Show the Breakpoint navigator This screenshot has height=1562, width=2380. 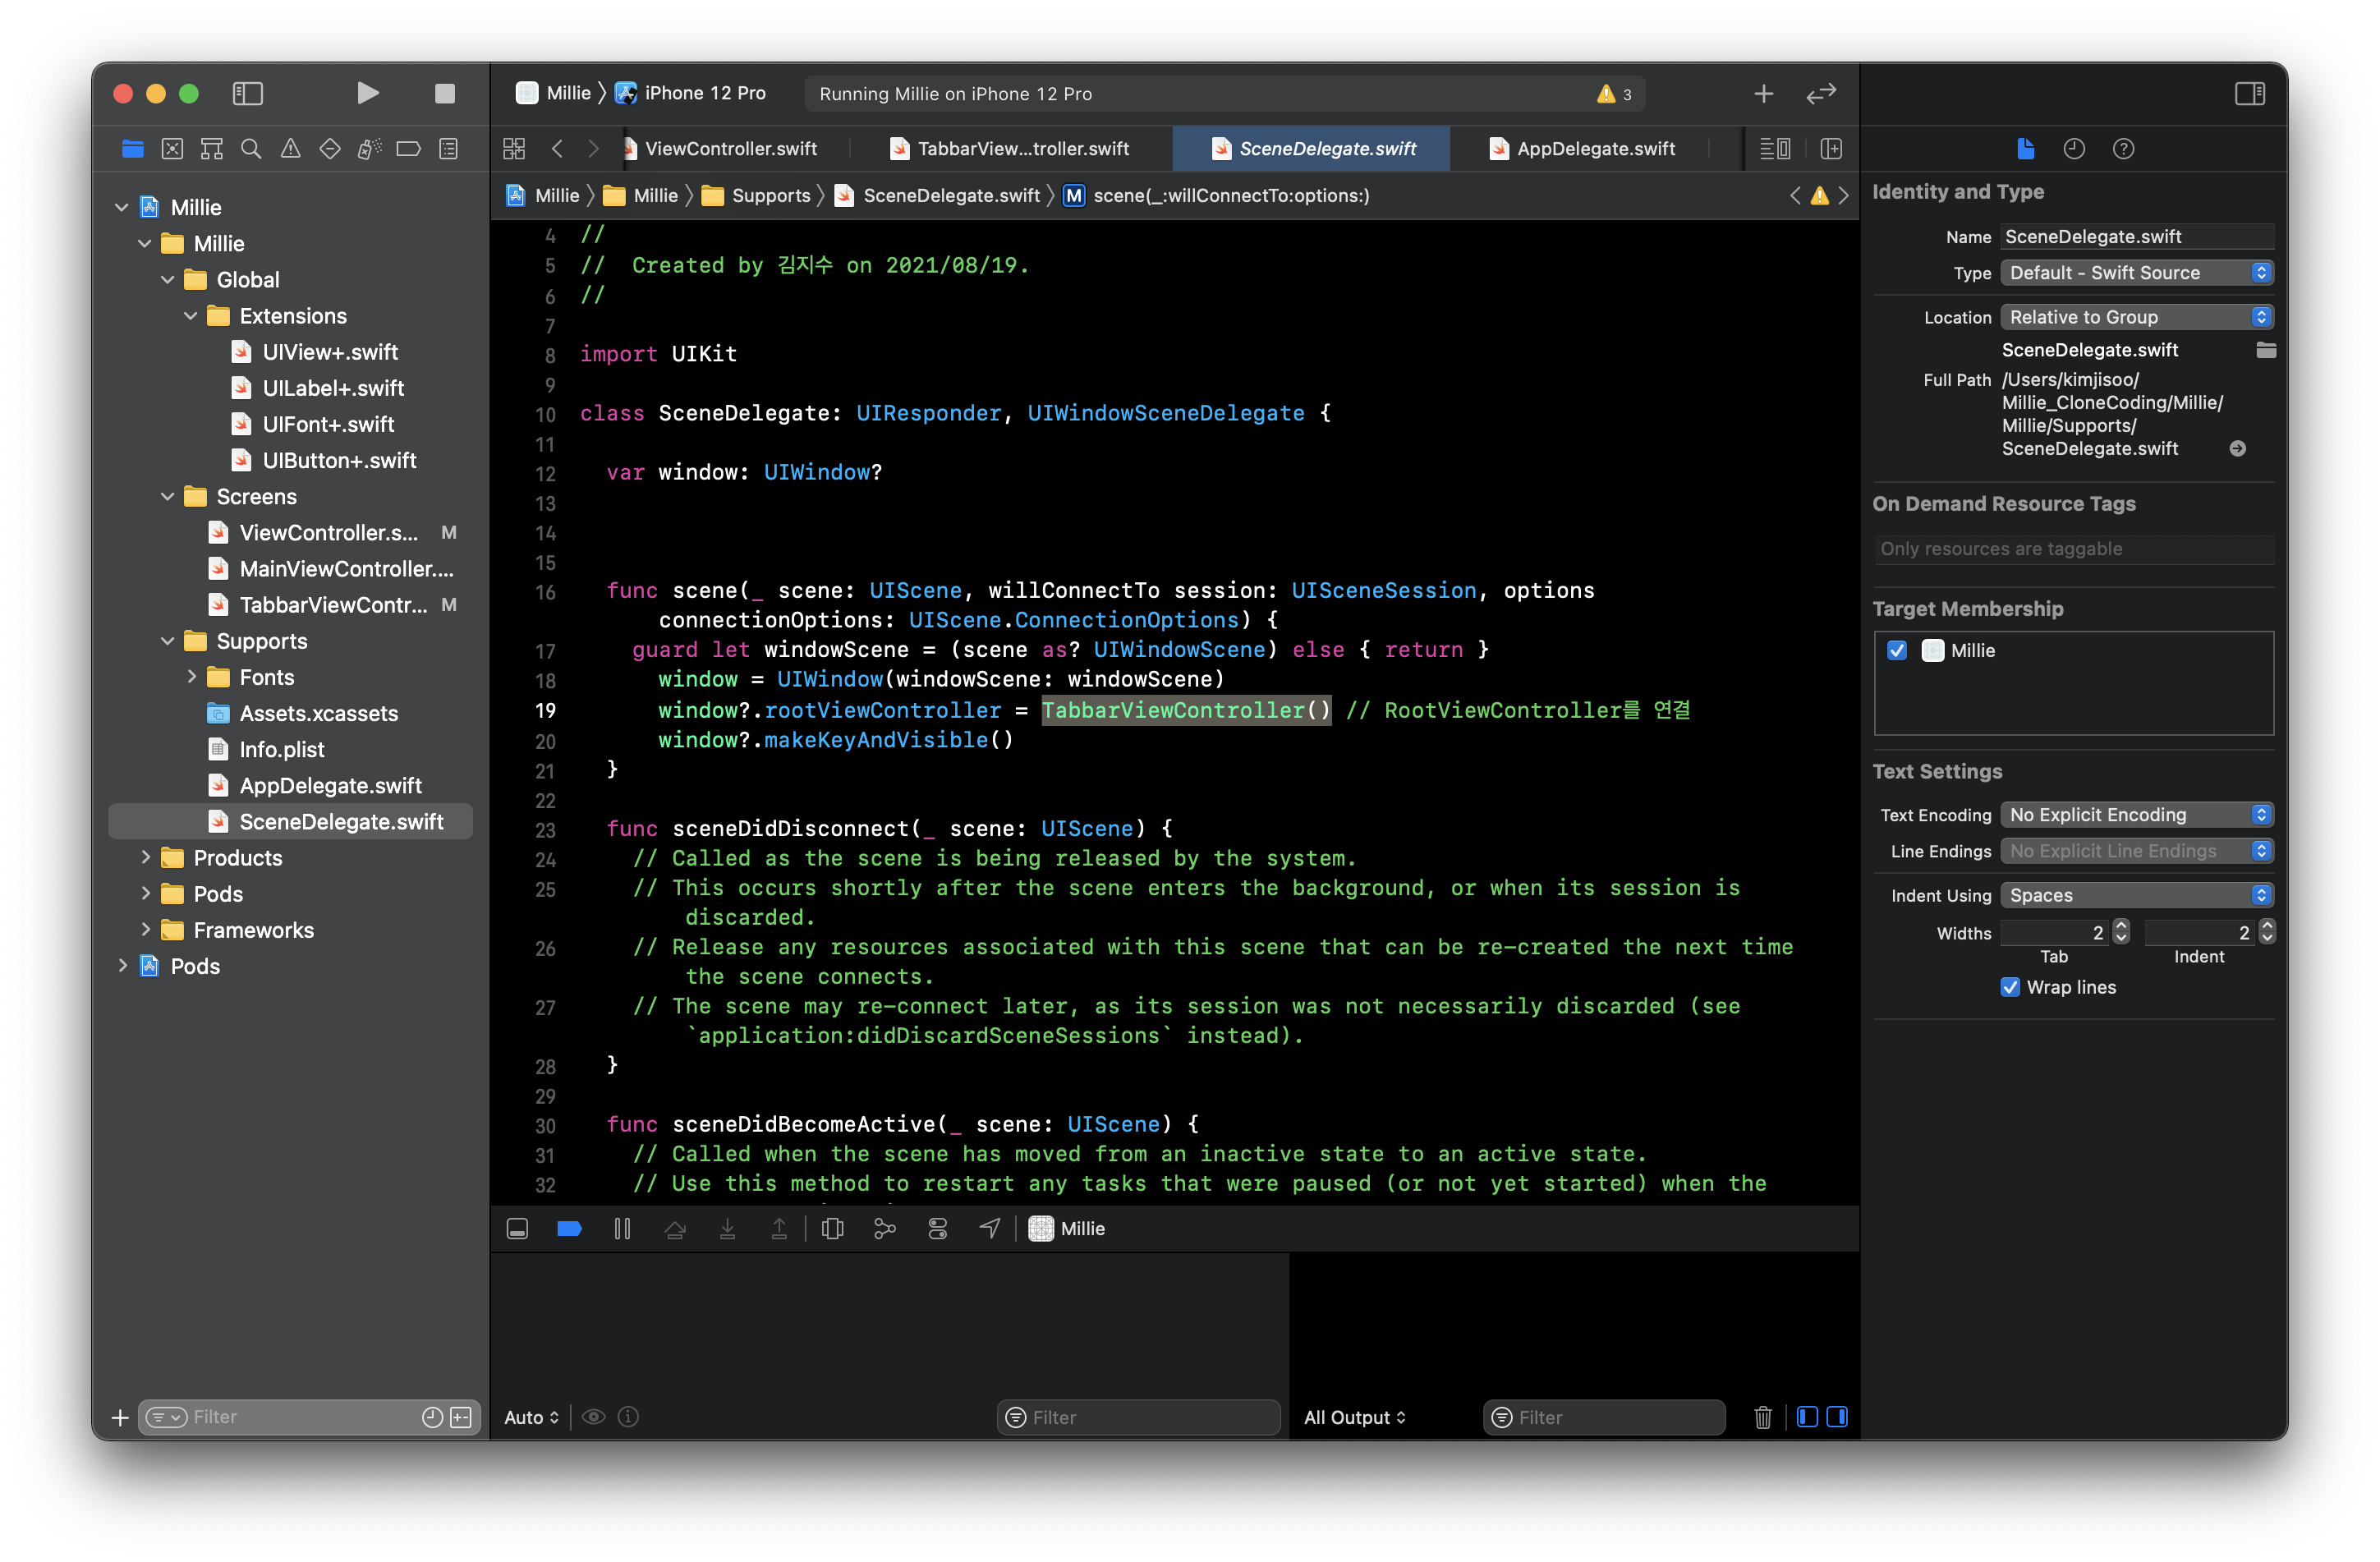408,149
